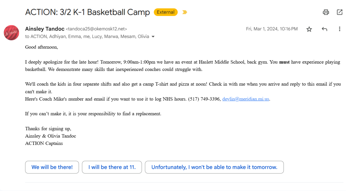
Task: Click the sender address tandoca25@okemosk12.net
Action: tap(97, 29)
